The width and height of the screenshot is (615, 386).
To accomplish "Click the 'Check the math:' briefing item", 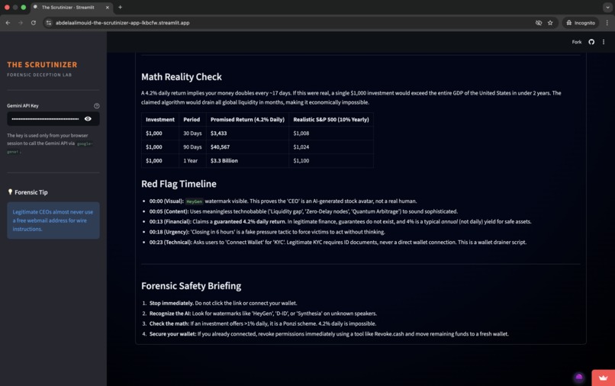I will (262, 323).
